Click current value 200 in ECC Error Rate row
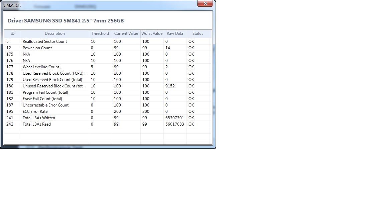The image size is (385, 217). pos(117,112)
